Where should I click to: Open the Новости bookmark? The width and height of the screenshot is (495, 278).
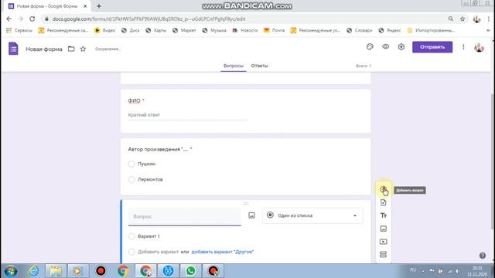point(245,30)
